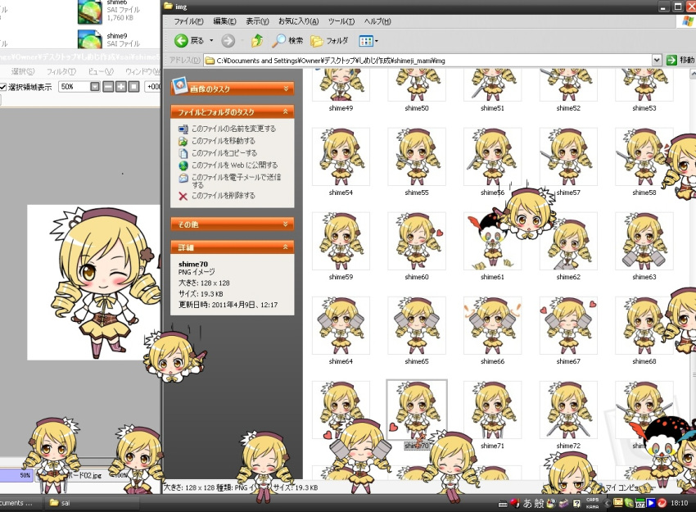Select the shime55 thumbnail
This screenshot has height=512, width=696.
click(417, 156)
